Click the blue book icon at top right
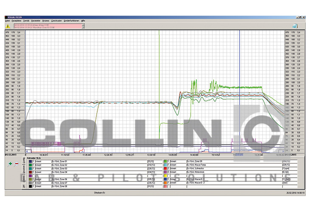The width and height of the screenshot is (310, 212). tap(295, 26)
